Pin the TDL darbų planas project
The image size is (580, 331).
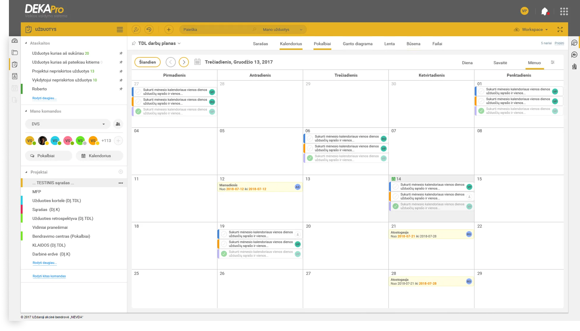[134, 43]
